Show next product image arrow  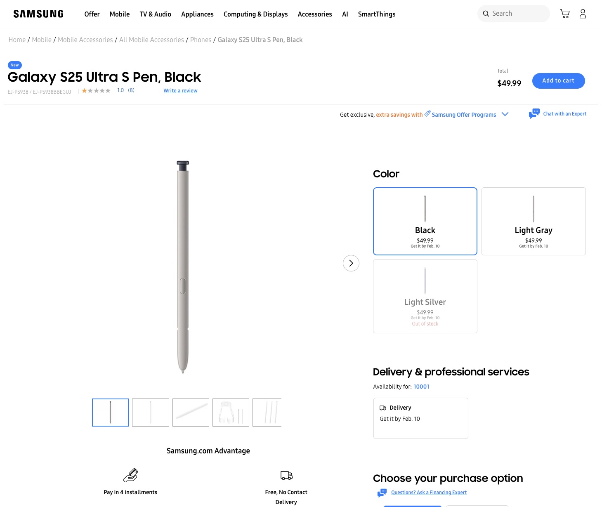point(351,263)
